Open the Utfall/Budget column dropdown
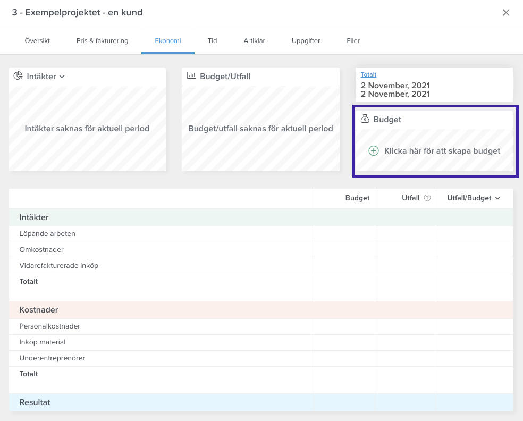 (x=497, y=198)
